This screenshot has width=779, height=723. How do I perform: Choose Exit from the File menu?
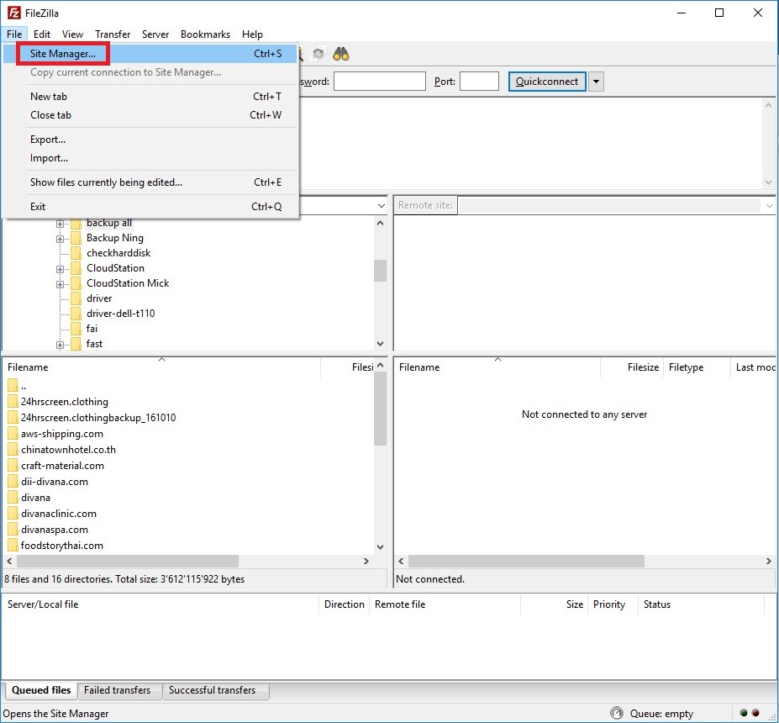coord(150,207)
